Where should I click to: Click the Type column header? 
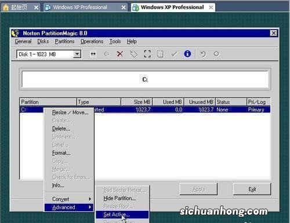pos(99,102)
